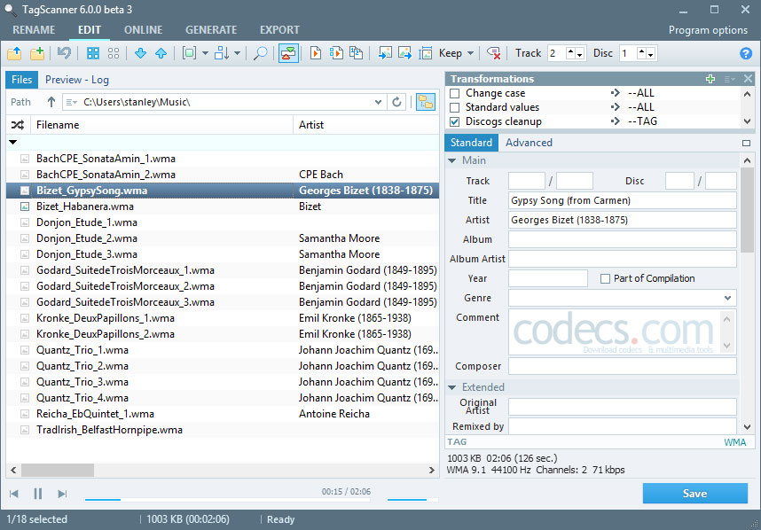Sort by Filename column header

click(161, 125)
